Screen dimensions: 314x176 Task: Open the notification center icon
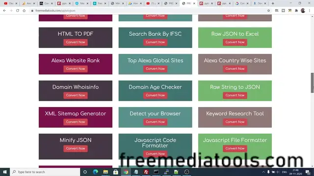point(308,172)
